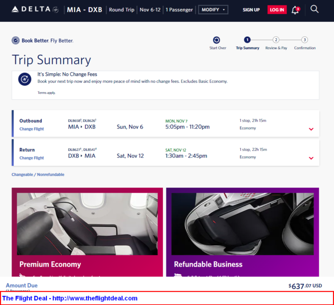Expand the Return flight details chevron
Viewport: 334px width, 305px height.
(x=311, y=158)
